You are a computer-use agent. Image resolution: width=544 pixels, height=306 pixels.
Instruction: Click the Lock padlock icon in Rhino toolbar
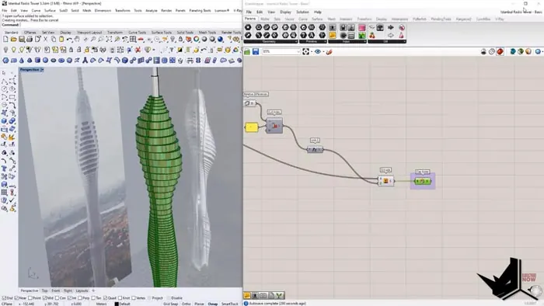click(x=71, y=50)
